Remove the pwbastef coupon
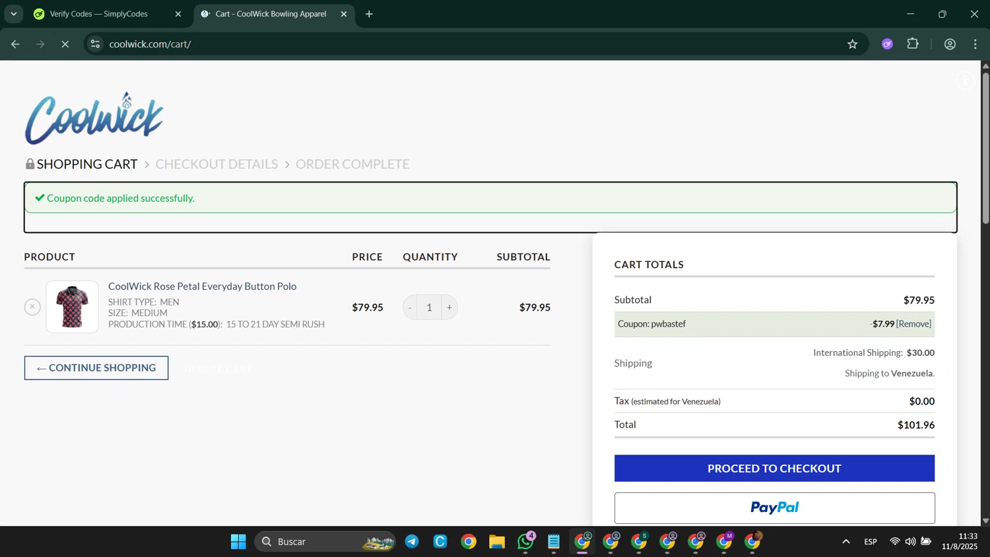 [x=913, y=324]
